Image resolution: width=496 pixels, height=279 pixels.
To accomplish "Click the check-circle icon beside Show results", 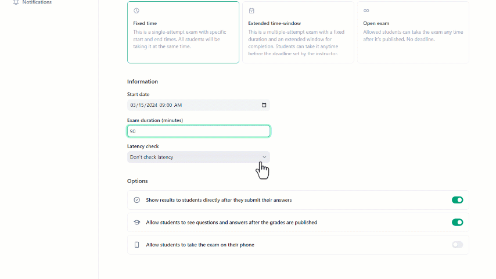I will coord(136,200).
